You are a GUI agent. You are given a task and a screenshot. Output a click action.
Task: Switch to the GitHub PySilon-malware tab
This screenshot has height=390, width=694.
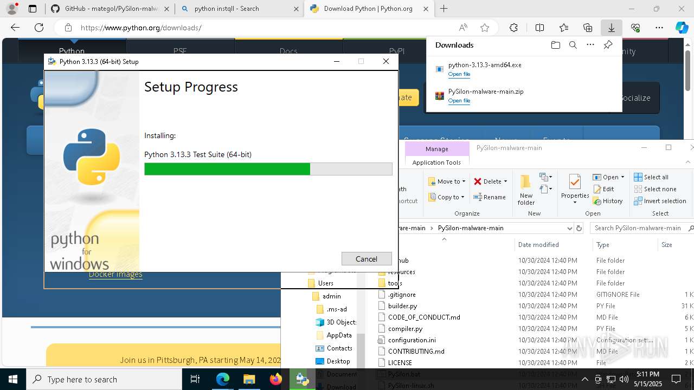tap(110, 9)
